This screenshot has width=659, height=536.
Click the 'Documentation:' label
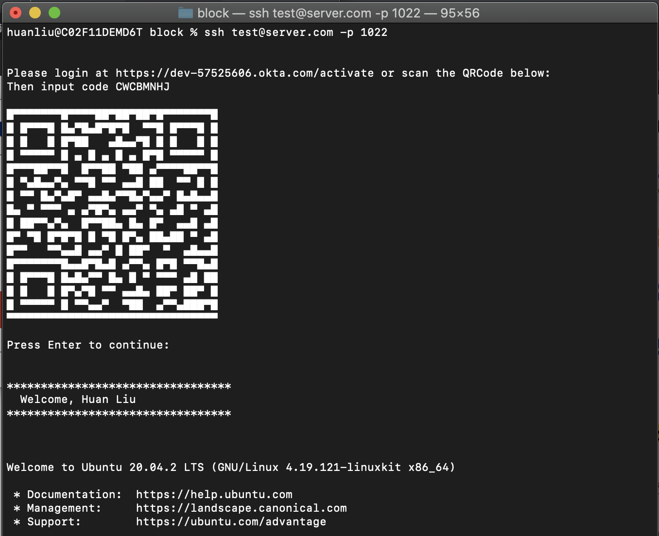pos(74,495)
